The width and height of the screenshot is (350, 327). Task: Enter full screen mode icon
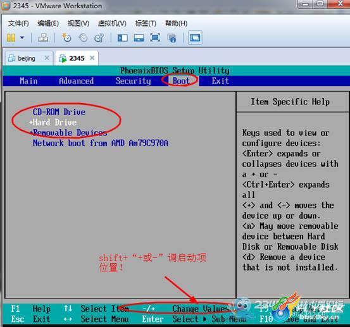pyautogui.click(x=155, y=37)
